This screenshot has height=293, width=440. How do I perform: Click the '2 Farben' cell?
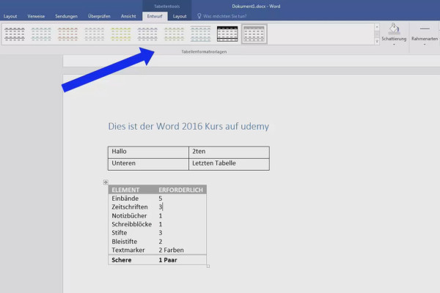point(171,250)
